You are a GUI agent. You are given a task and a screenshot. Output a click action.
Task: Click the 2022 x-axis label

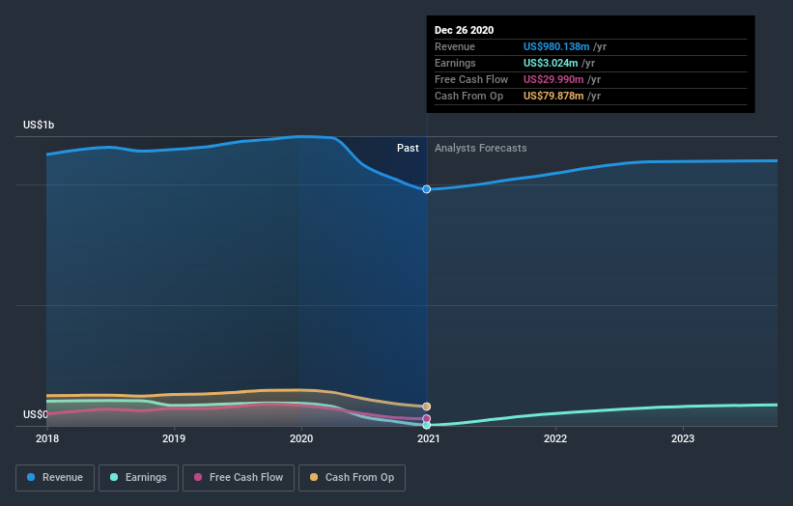point(555,438)
